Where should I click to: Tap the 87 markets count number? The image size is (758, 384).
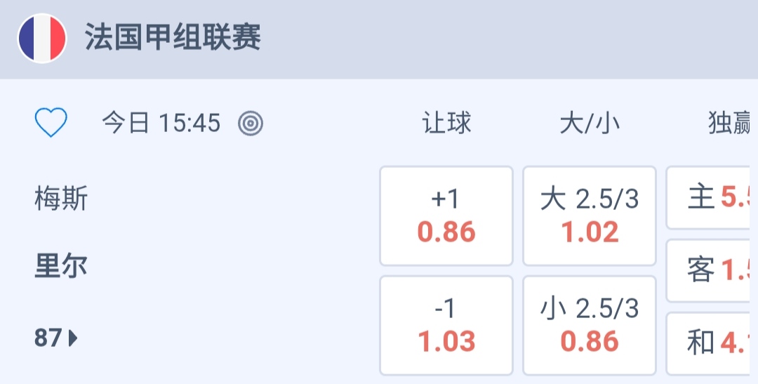click(48, 338)
